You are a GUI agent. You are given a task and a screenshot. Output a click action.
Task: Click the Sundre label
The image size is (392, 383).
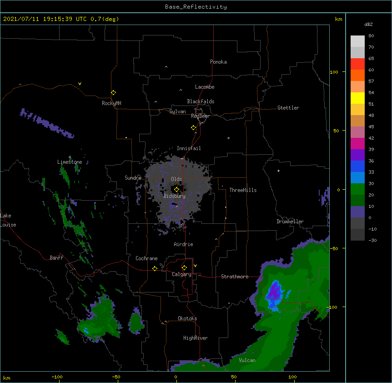(x=133, y=178)
